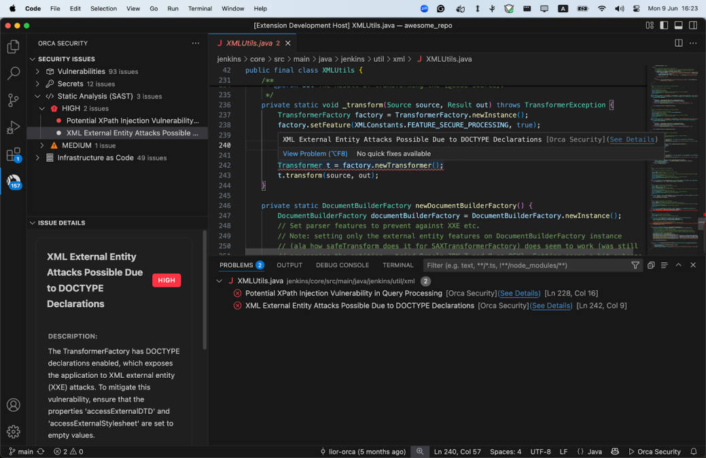Open See Details for XML External Entity problem

coord(550,306)
